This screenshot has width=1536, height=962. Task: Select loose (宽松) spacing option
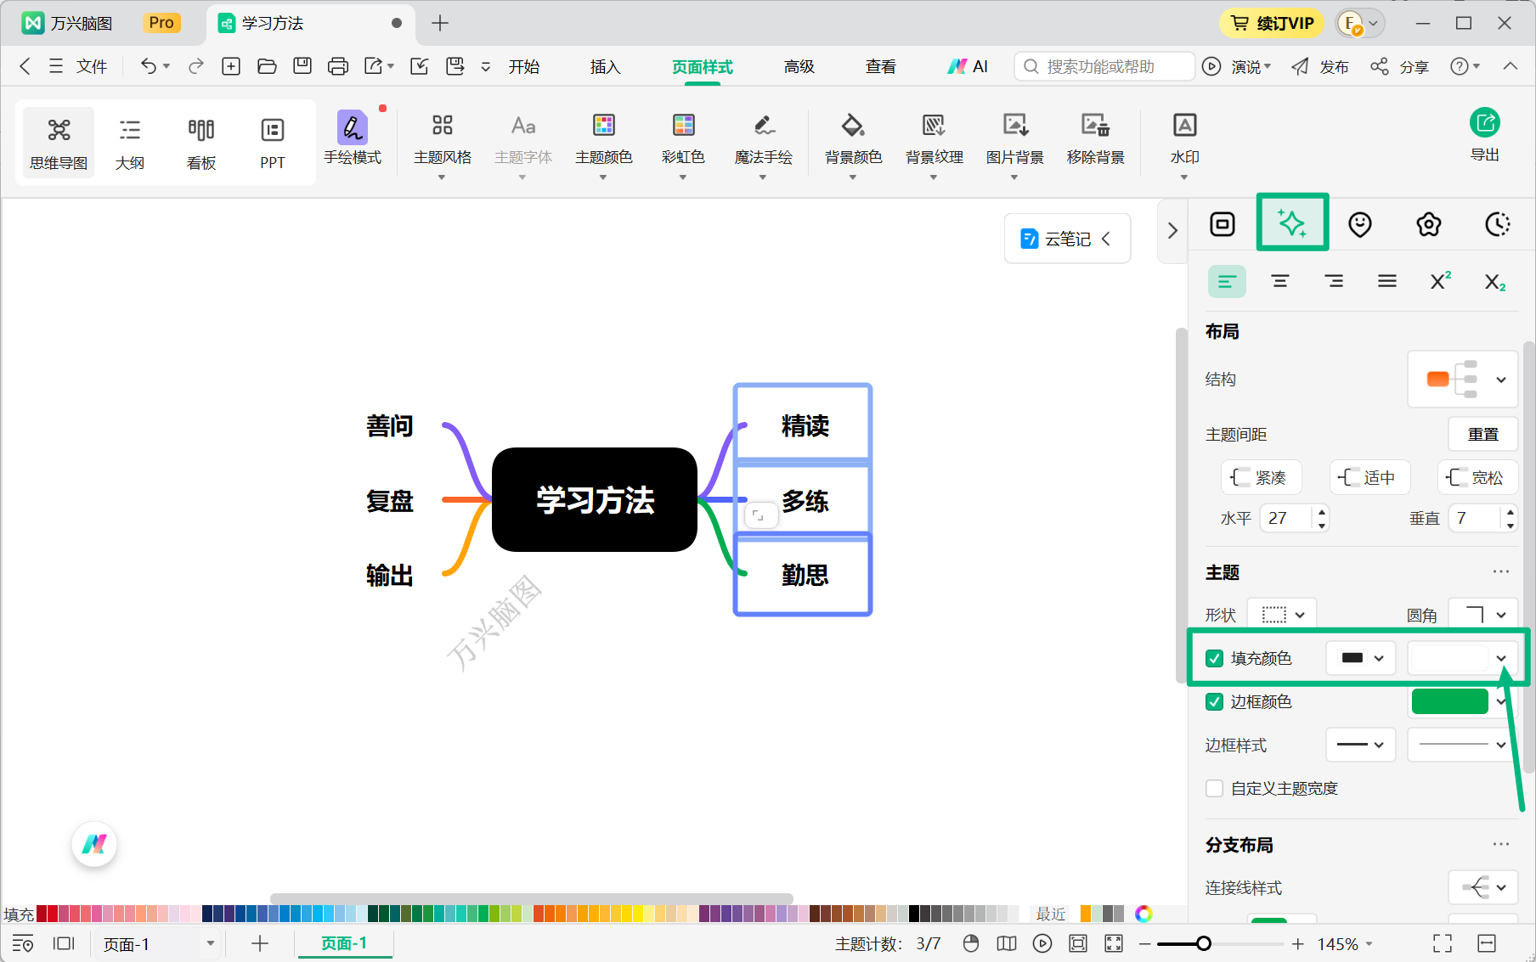1477,477
